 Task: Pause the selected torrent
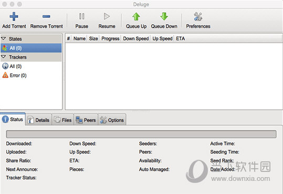point(81,21)
